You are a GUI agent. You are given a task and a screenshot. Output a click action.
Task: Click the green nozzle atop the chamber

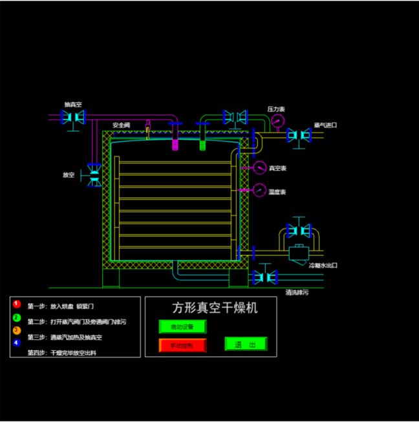tap(202, 144)
